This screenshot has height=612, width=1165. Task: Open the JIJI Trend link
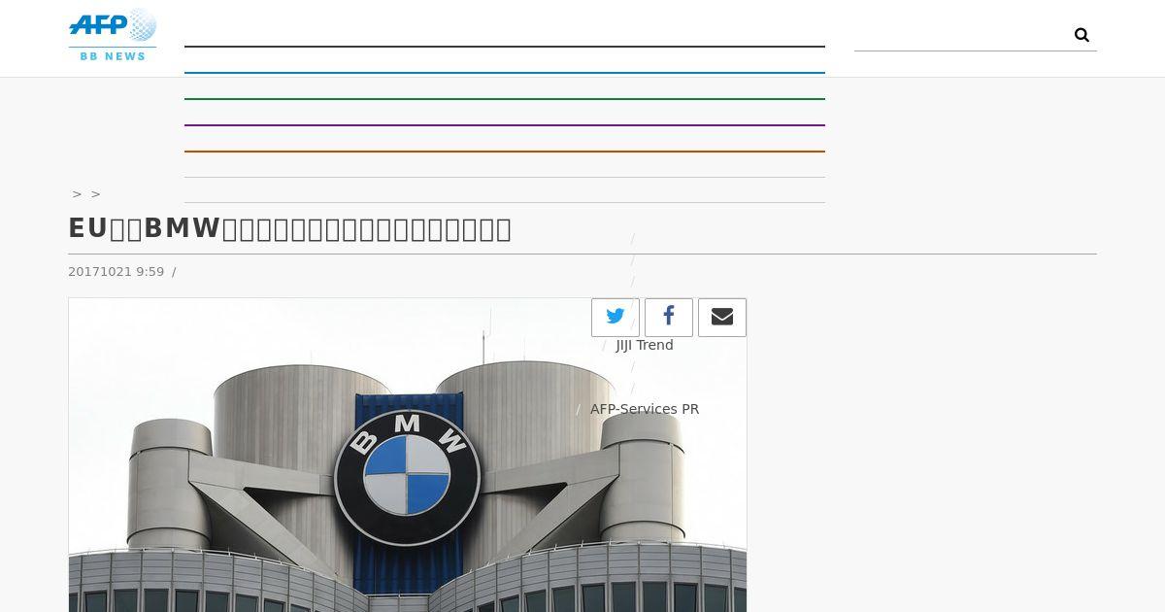pyautogui.click(x=645, y=345)
